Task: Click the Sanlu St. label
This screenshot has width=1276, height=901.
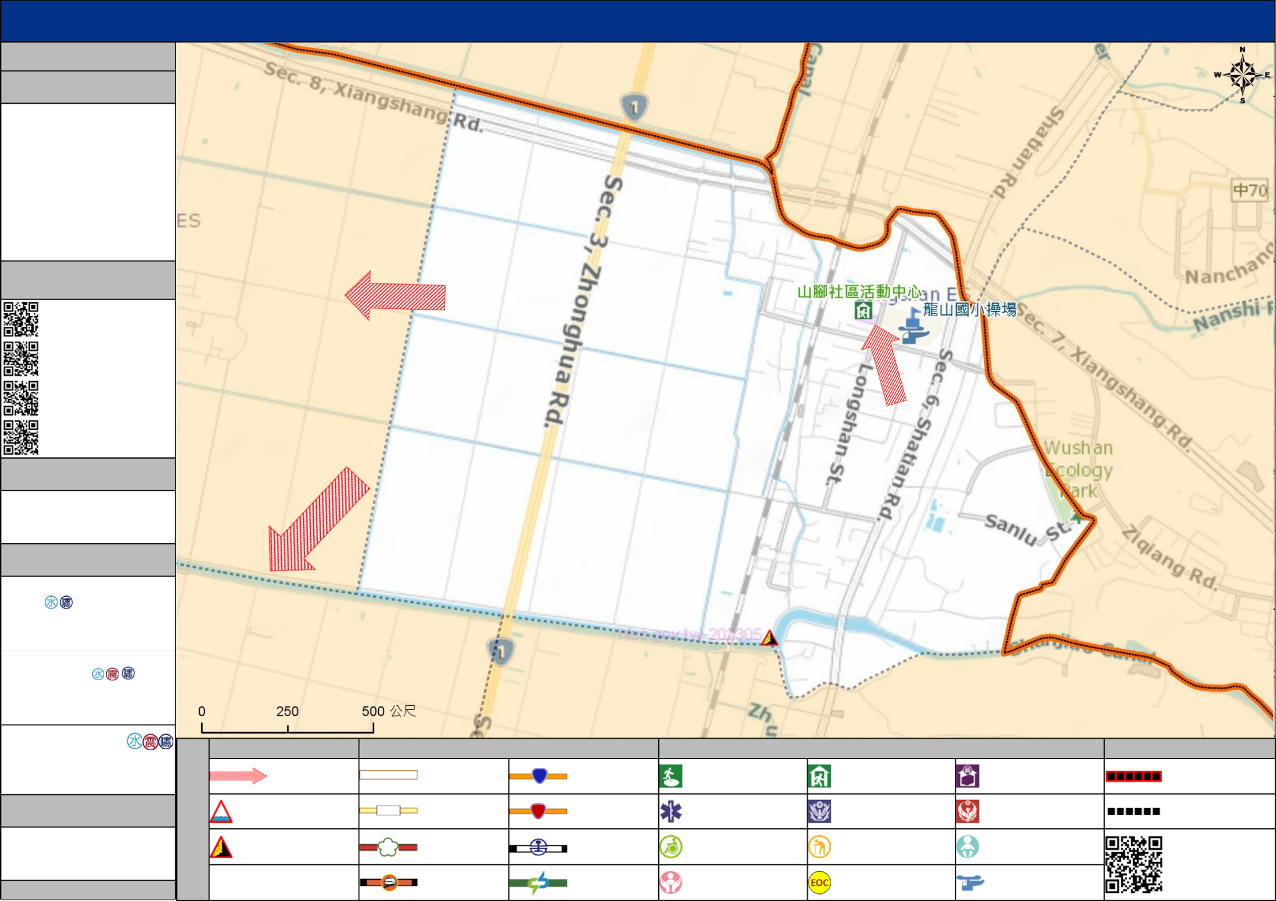Action: [1027, 531]
